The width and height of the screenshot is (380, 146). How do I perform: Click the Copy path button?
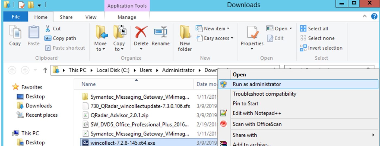60,38
